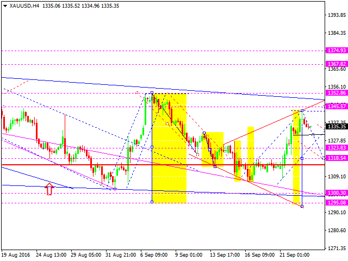Click the red up arrow marker
This screenshot has height=261, width=348.
pos(49,189)
